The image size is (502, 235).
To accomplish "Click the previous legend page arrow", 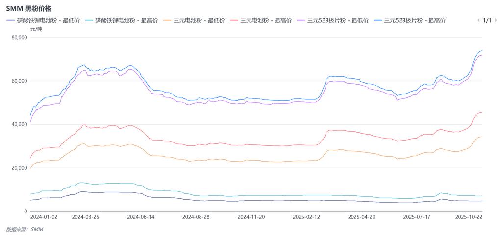I will coord(478,20).
